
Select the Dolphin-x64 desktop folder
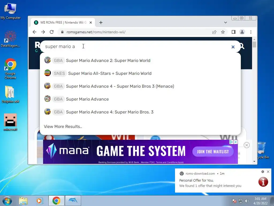[x=10, y=94]
